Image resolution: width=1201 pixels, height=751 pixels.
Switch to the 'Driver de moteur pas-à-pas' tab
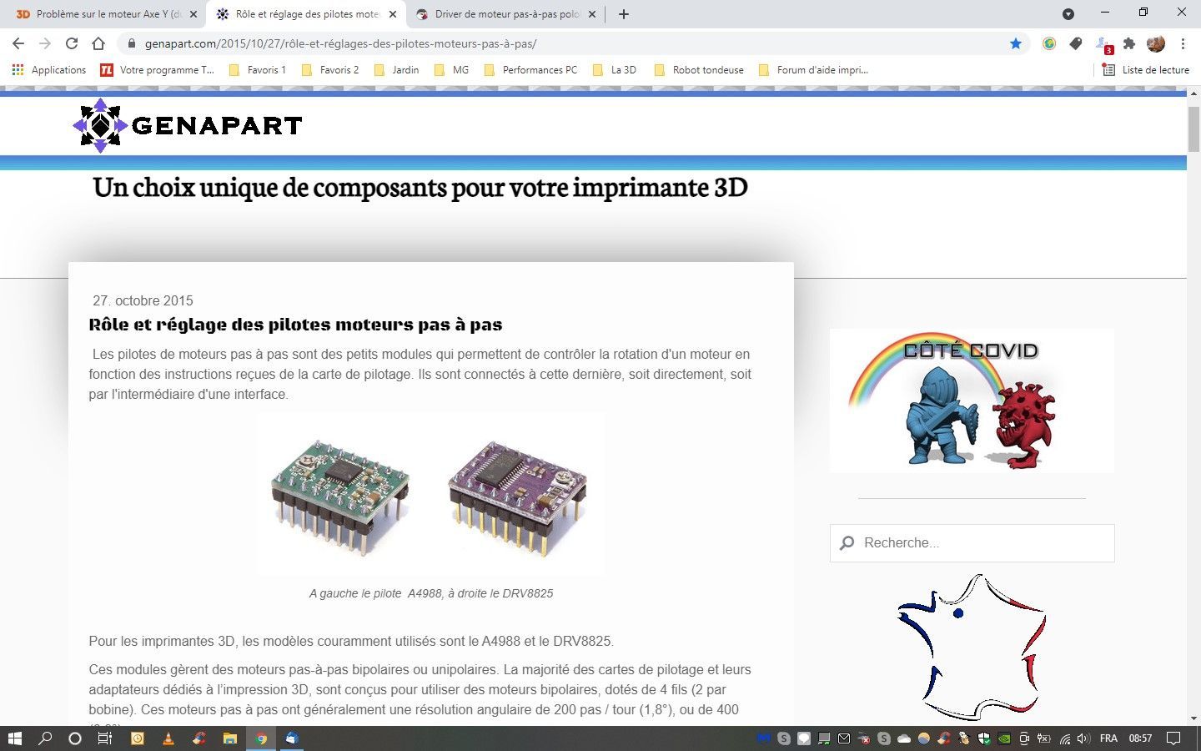tap(505, 14)
